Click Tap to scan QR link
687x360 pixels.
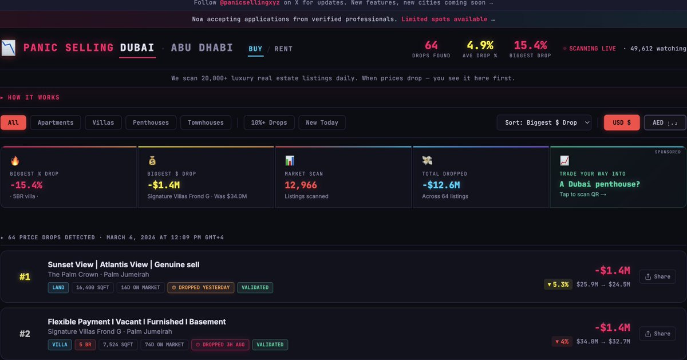coord(583,195)
